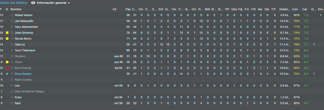Sort by Nombre column header

tap(16, 9)
